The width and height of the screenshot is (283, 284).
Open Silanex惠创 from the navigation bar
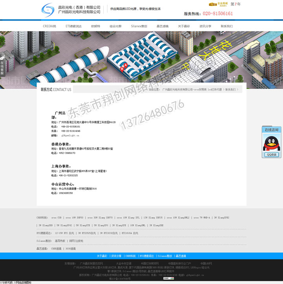point(139,26)
